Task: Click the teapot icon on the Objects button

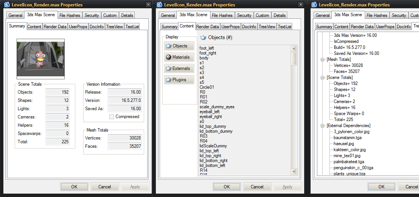Action: (x=169, y=46)
